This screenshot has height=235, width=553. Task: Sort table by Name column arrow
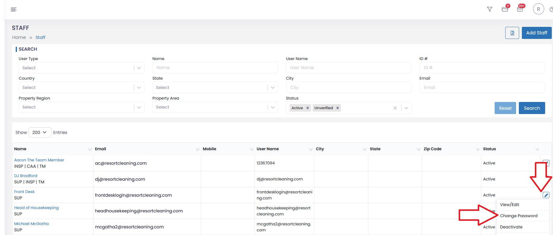89,149
